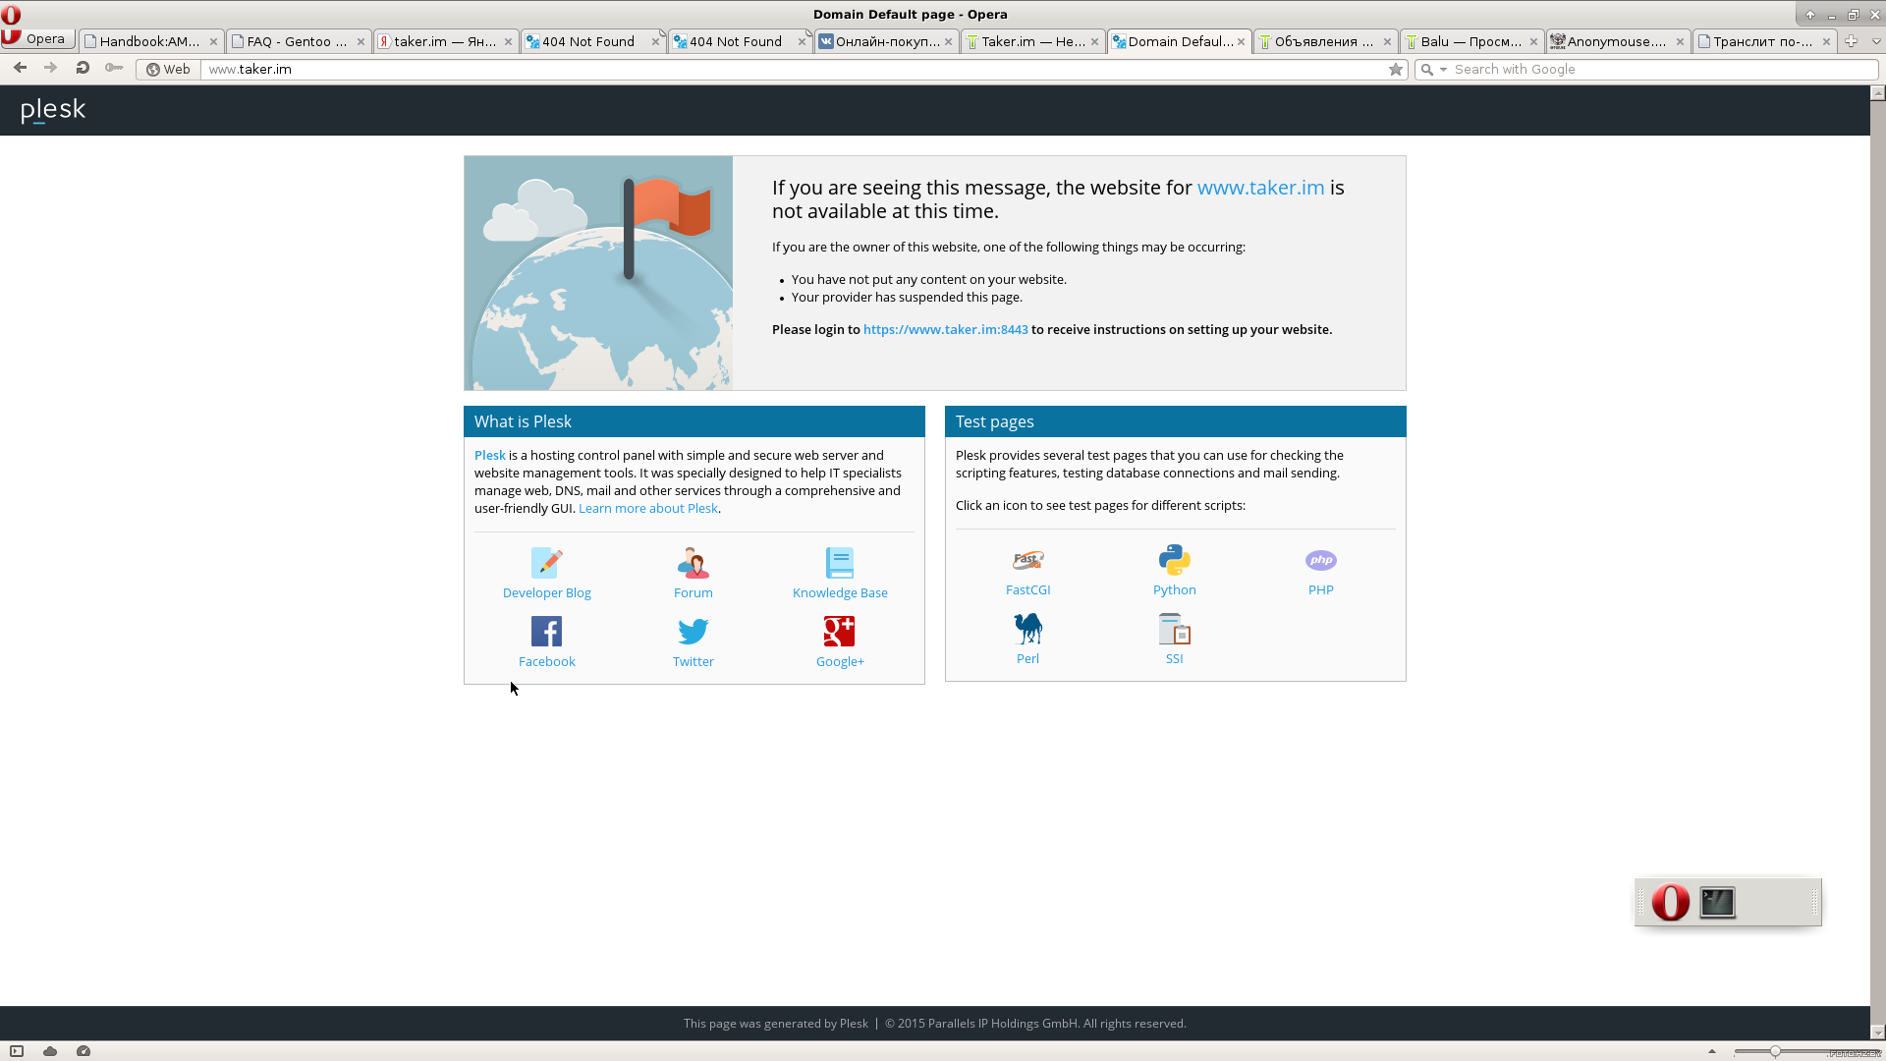Screen dimensions: 1886x1061
Task: Toggle Opera Turbo gauge icon in status bar
Action: click(x=83, y=1051)
